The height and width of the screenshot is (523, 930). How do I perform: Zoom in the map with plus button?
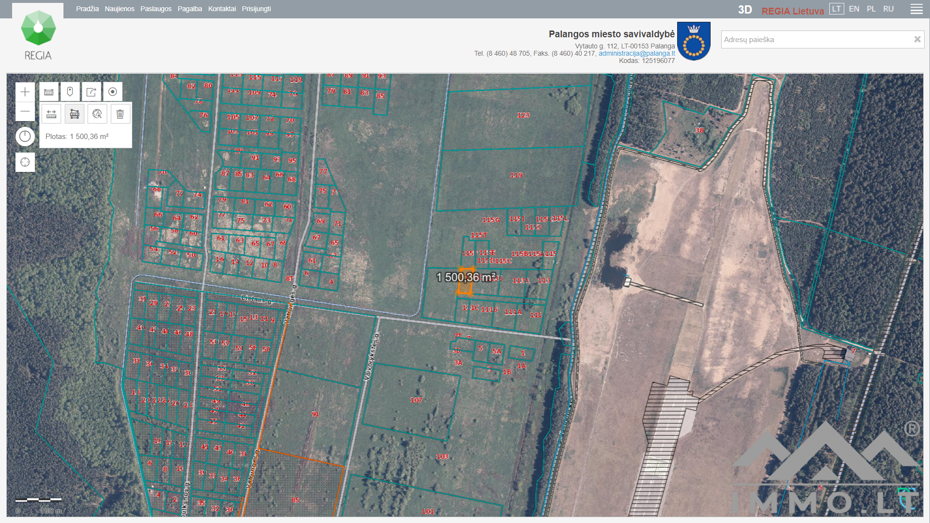[x=25, y=92]
